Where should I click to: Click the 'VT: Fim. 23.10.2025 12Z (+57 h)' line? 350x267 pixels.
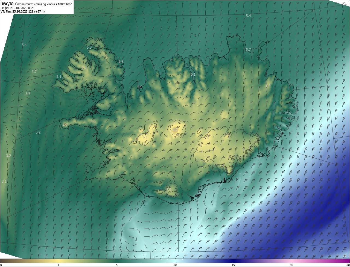tap(22, 11)
